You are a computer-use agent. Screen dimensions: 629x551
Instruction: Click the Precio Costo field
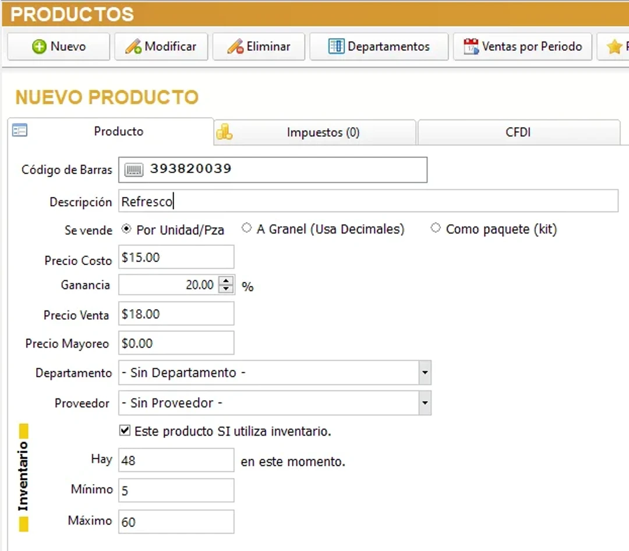click(x=175, y=256)
